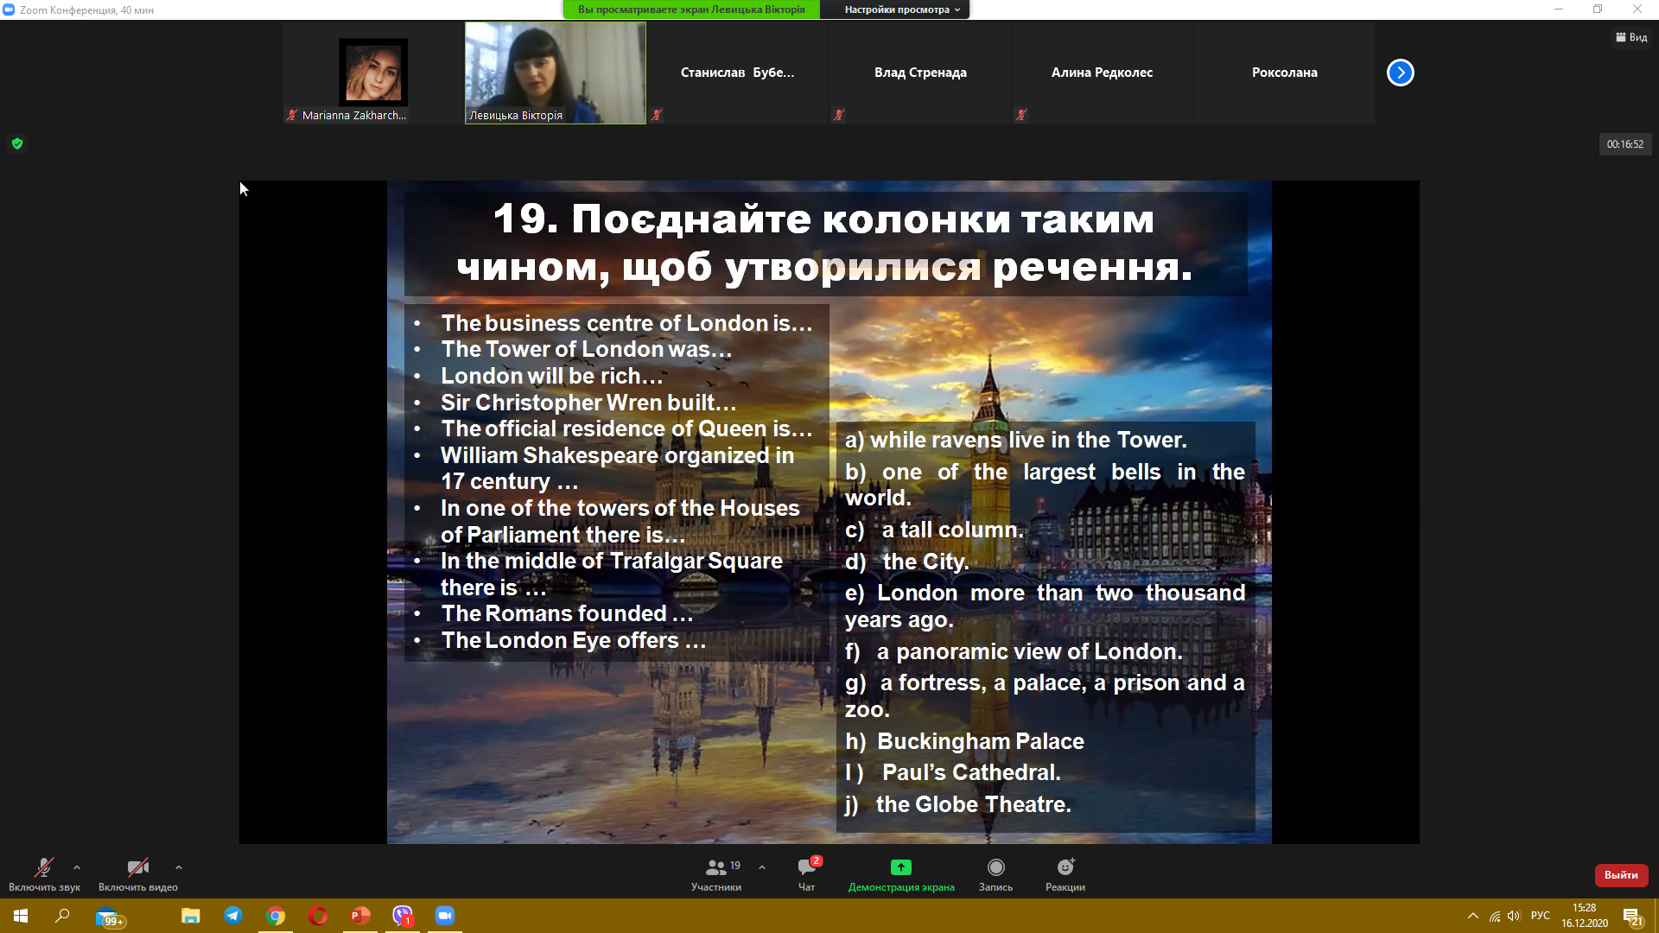Open the Chat panel
Screen dimensions: 1659x933
click(806, 867)
